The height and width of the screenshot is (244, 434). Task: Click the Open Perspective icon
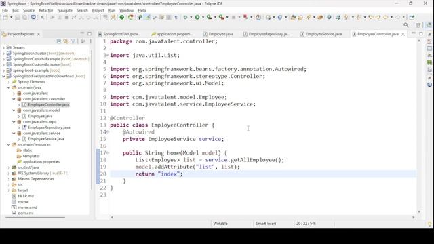click(418, 25)
